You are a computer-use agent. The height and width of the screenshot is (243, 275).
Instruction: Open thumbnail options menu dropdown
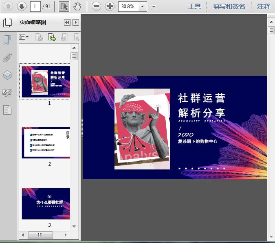[x=24, y=37]
